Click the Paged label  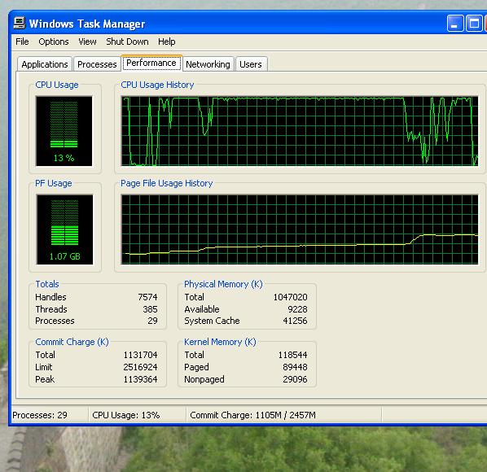coord(196,367)
